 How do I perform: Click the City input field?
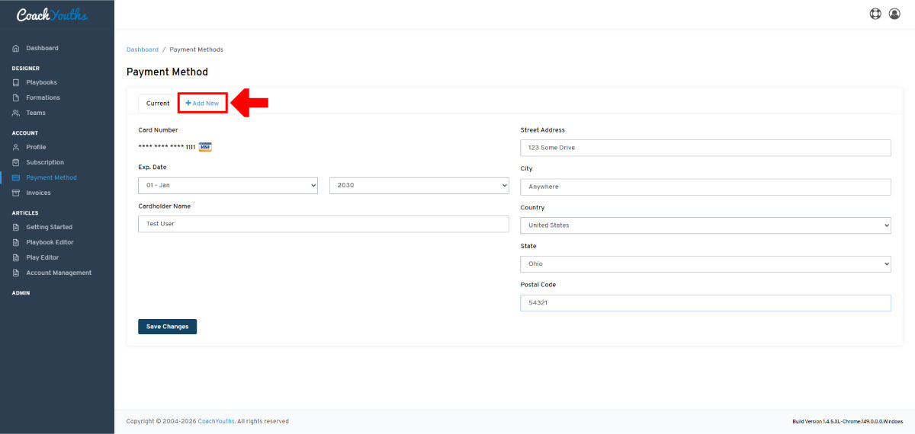point(705,187)
